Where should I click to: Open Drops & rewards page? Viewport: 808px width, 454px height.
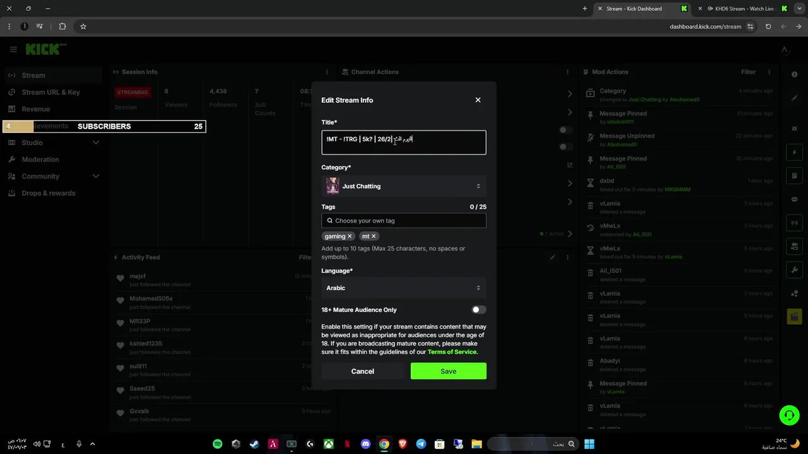(52, 193)
